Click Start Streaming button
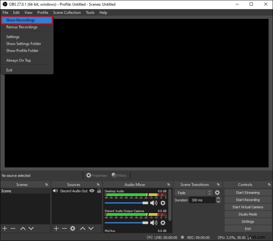The image size is (273, 241). click(x=248, y=193)
